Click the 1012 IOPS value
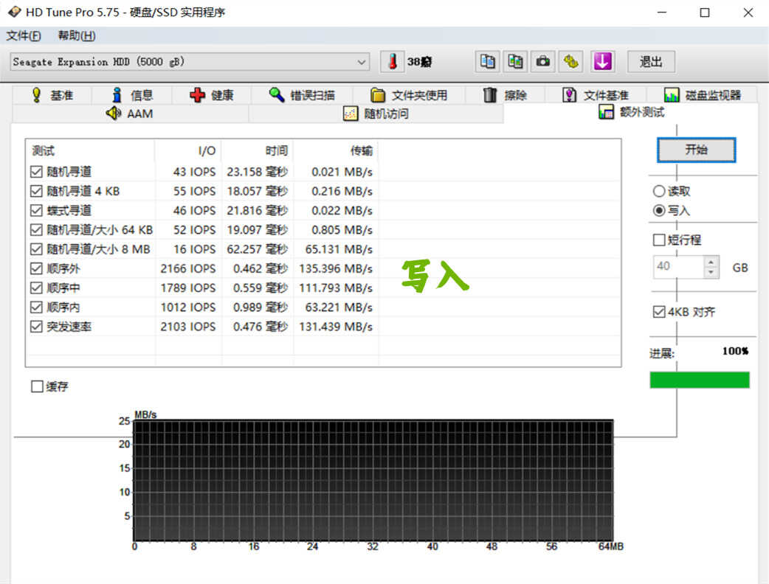 188,307
